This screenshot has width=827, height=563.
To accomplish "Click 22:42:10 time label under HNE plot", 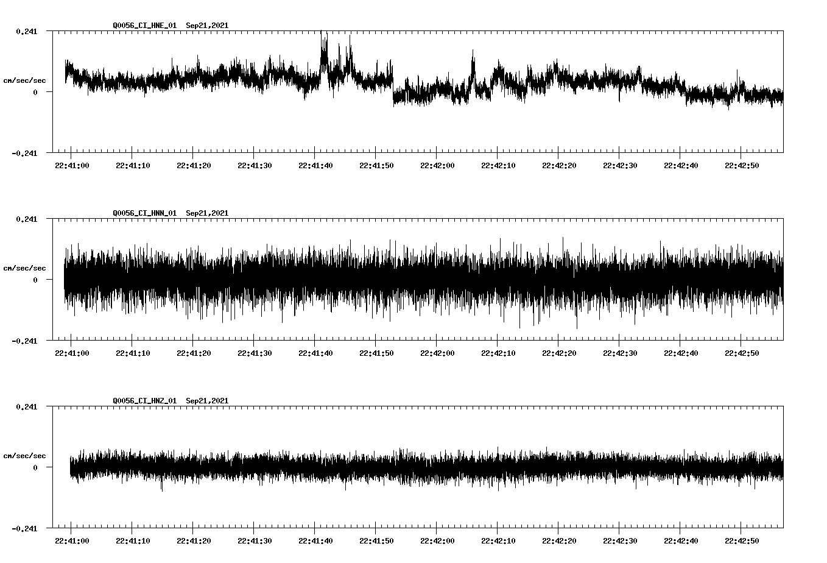I will tap(498, 165).
